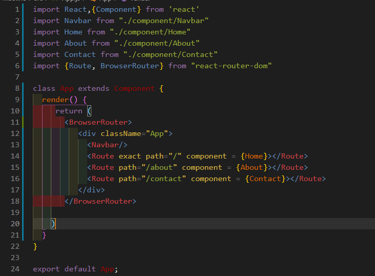
Task: Click the 'return' keyword
Action: pos(69,111)
